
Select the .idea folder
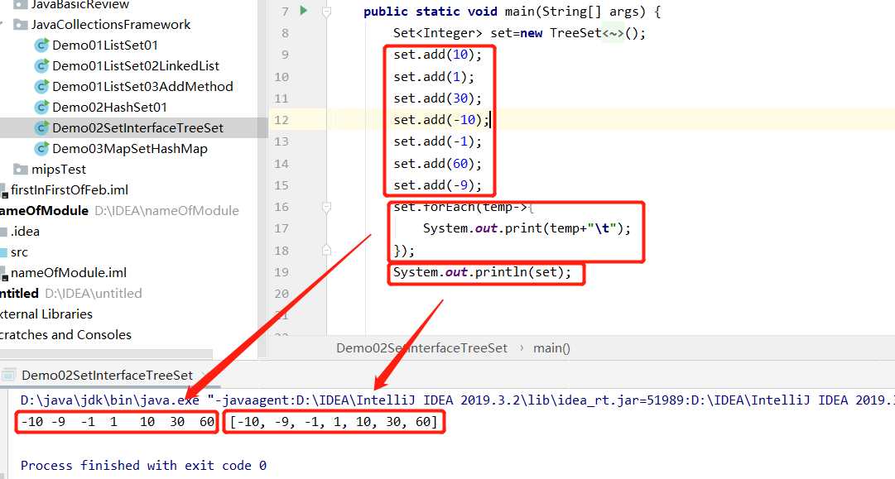point(25,232)
